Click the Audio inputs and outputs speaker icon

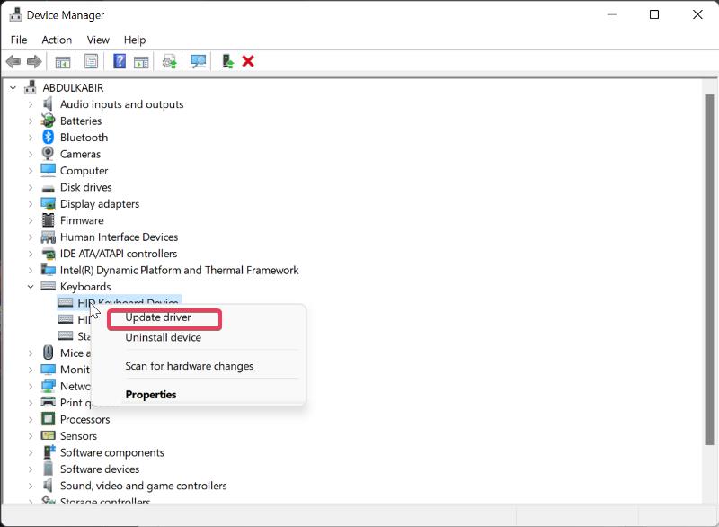click(48, 104)
